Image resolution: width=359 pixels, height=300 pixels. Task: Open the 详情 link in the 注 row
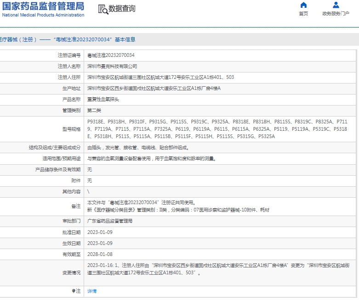pos(92,291)
